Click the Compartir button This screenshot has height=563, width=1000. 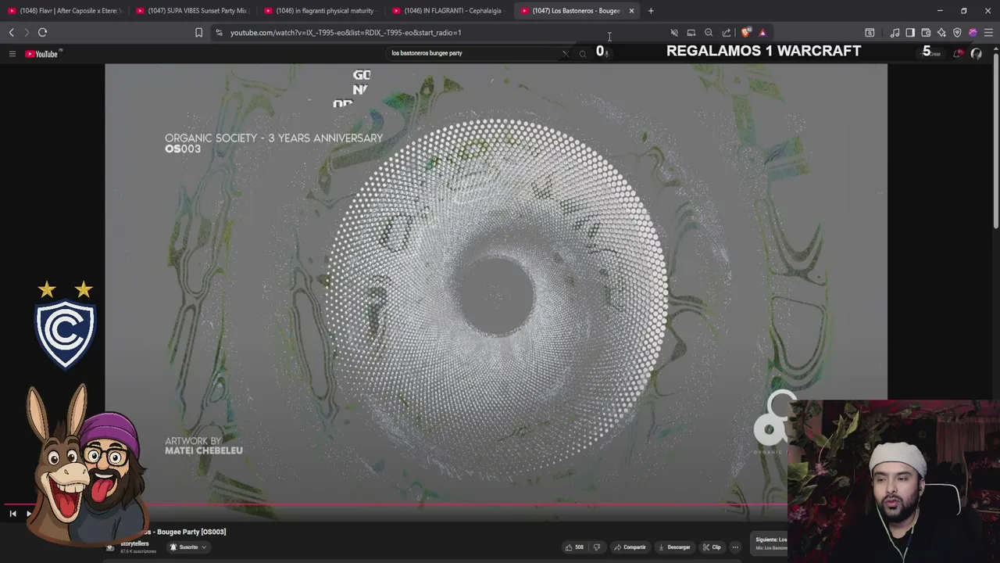click(x=630, y=547)
